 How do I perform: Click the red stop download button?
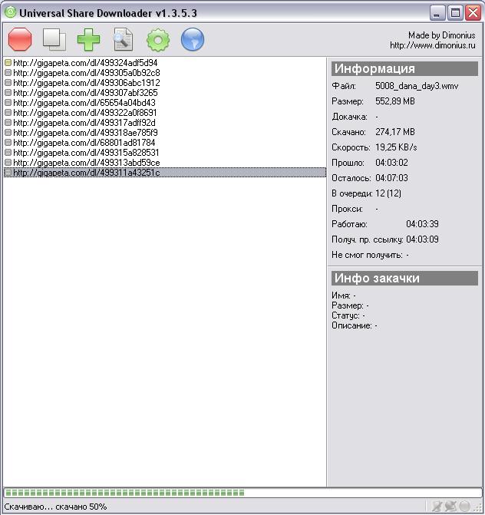pos(20,39)
